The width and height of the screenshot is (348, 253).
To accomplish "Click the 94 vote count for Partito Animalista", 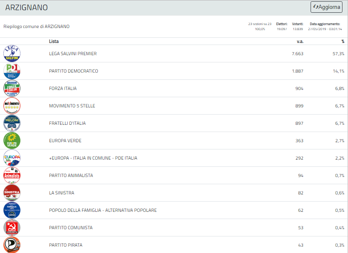I will point(300,175).
